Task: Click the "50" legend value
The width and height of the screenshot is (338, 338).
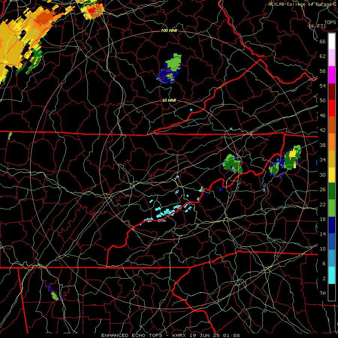Action: tap(323, 101)
